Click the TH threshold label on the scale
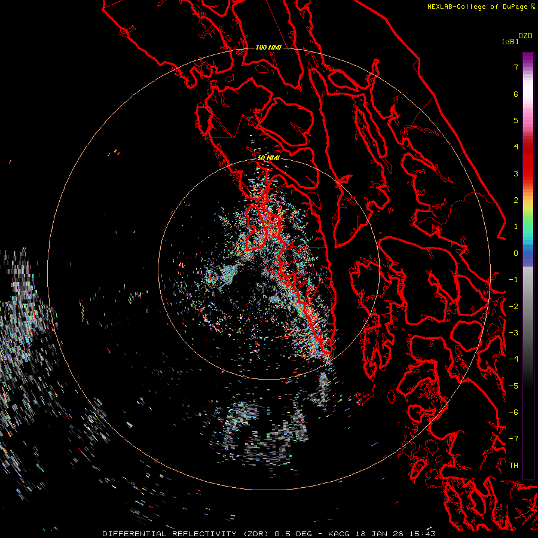This screenshot has height=538, width=538. point(513,465)
